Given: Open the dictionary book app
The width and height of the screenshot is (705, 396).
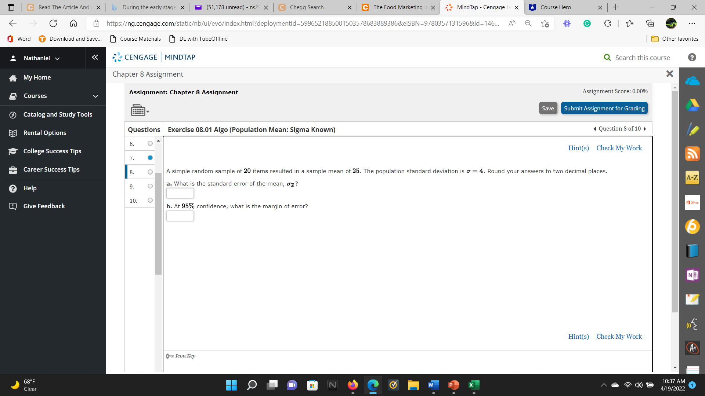Looking at the screenshot, I should 693,251.
